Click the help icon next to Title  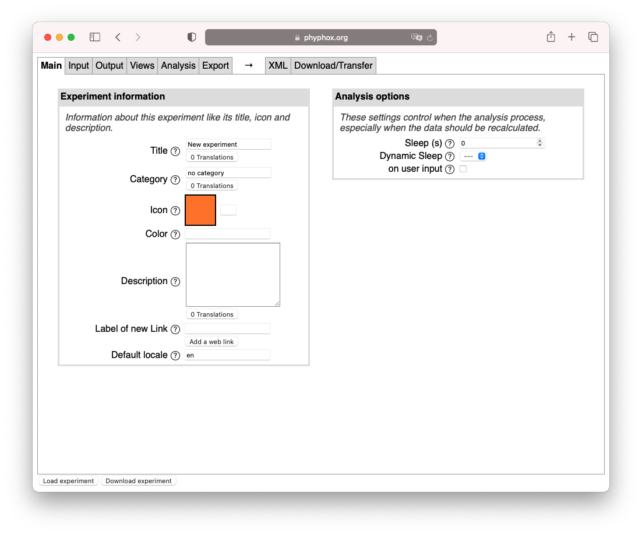click(175, 151)
